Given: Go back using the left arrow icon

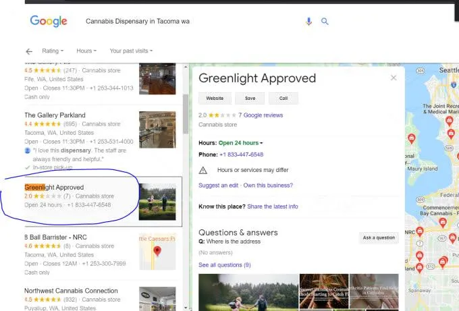Looking at the screenshot, I should 29,51.
